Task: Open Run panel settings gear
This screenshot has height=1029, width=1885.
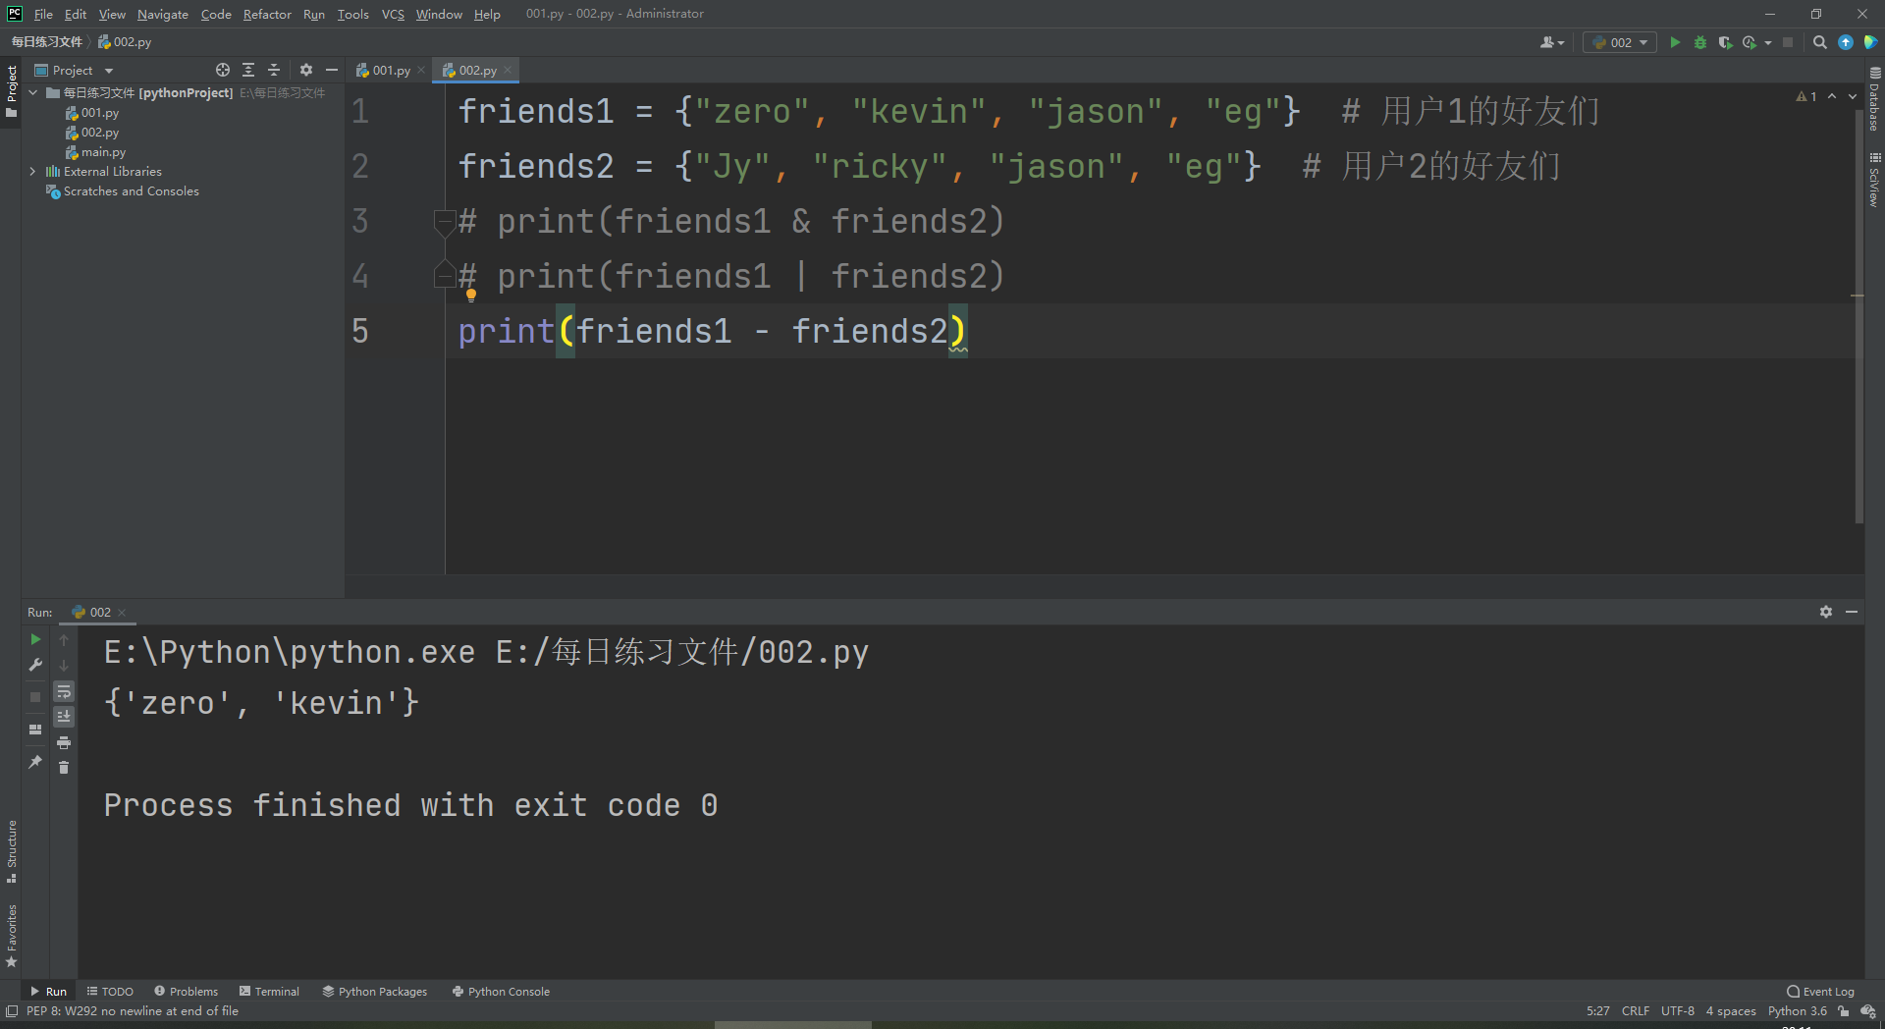Action: (x=1826, y=612)
